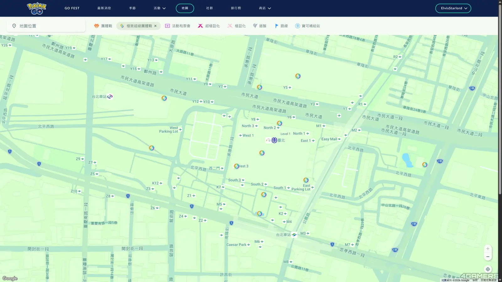Select the raid marker overlapping West 3
The height and width of the screenshot is (282, 502).
click(x=237, y=166)
